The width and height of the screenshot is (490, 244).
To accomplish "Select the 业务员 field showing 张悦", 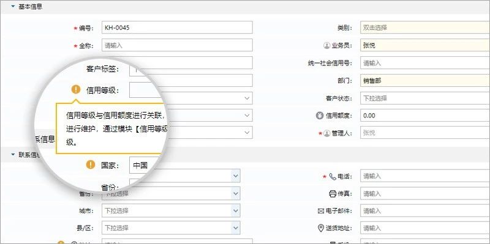I will coord(425,45).
